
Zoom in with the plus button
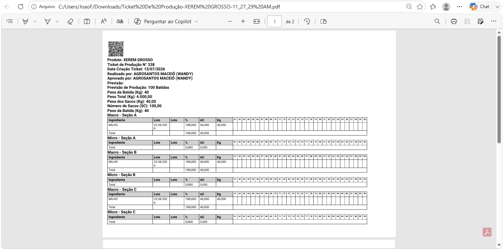click(243, 21)
